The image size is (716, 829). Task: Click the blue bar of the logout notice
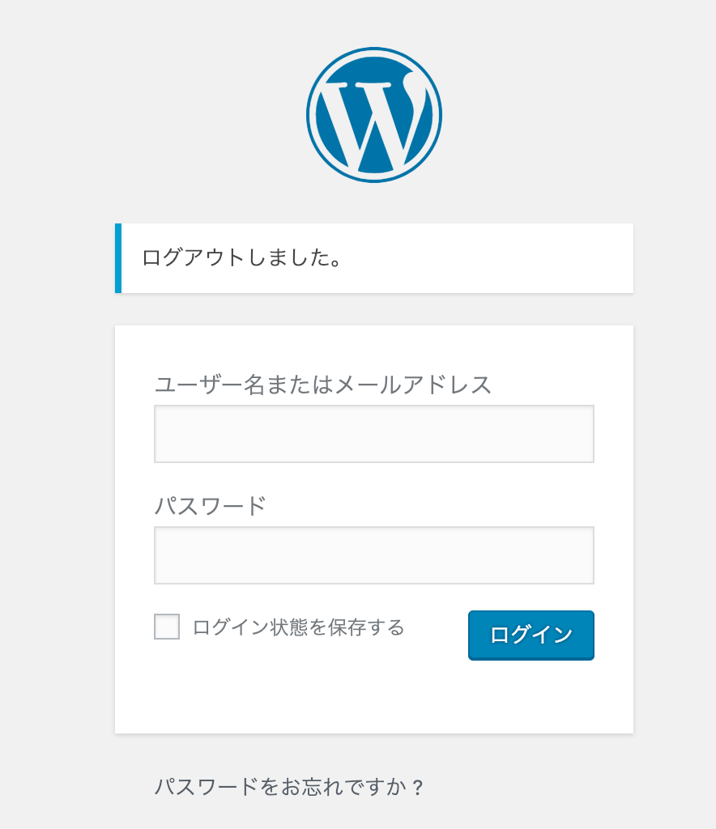118,258
